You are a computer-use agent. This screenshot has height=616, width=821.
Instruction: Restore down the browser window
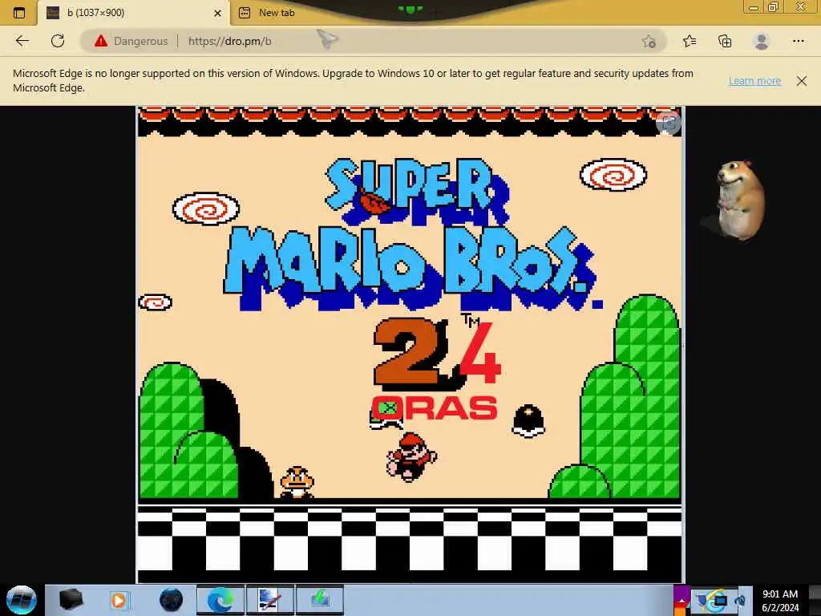click(x=774, y=7)
